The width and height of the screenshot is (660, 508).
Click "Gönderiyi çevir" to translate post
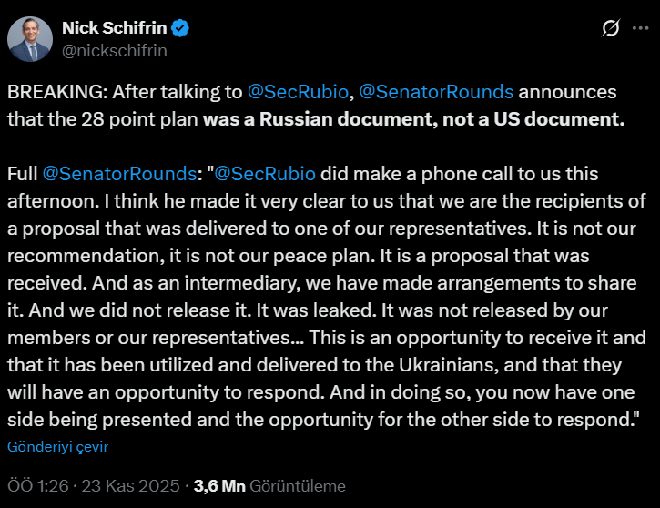57,448
